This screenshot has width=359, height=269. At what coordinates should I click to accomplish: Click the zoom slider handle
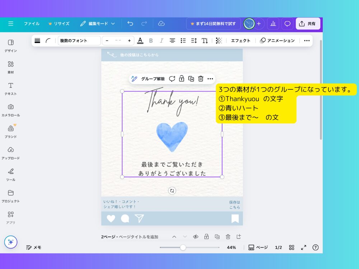pos(183,247)
